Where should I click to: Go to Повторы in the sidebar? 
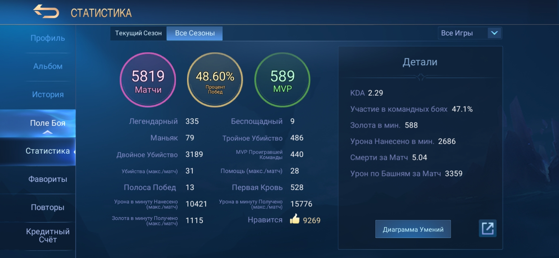pyautogui.click(x=48, y=207)
